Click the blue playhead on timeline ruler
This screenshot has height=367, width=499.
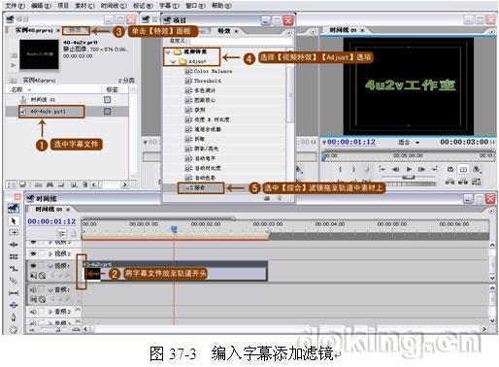coord(174,229)
